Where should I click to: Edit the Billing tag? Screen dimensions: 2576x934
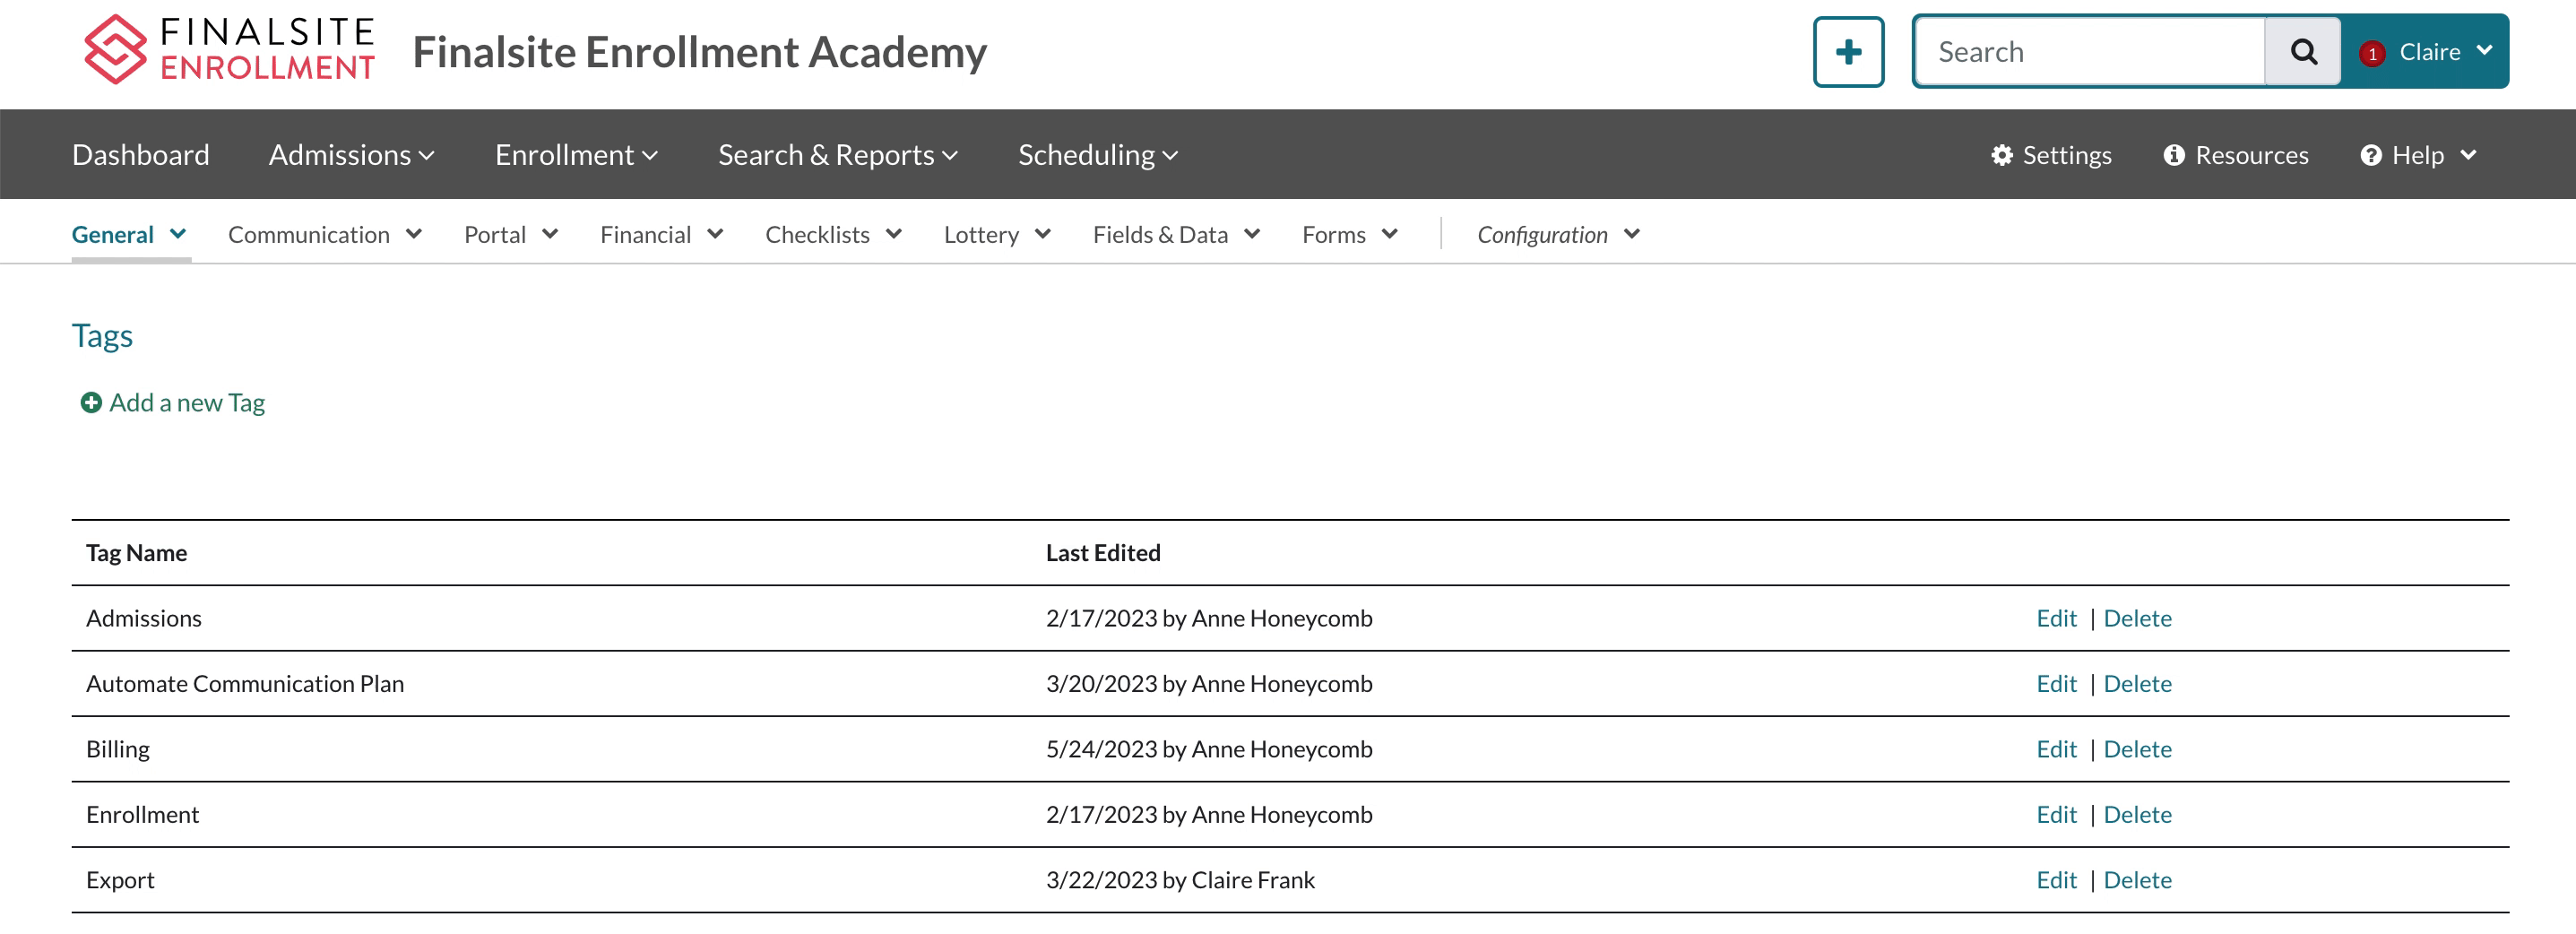[x=2055, y=749]
